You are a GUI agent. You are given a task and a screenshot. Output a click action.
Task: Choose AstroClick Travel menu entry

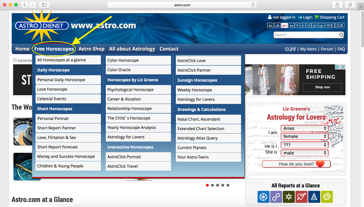point(138,166)
